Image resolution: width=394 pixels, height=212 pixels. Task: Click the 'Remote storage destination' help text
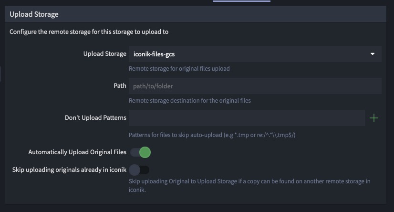(x=190, y=101)
